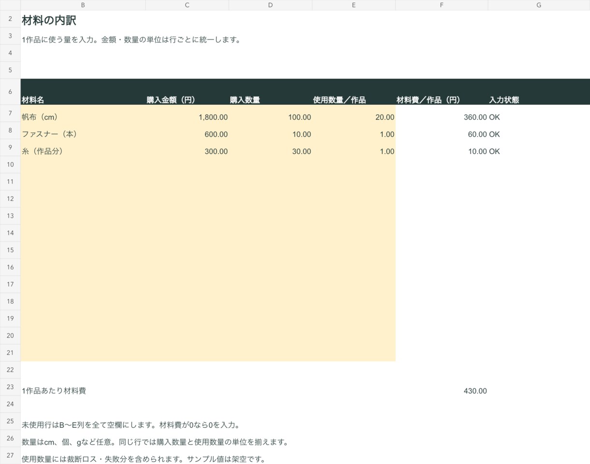Click the note starting 数量はcm、個、g

155,442
